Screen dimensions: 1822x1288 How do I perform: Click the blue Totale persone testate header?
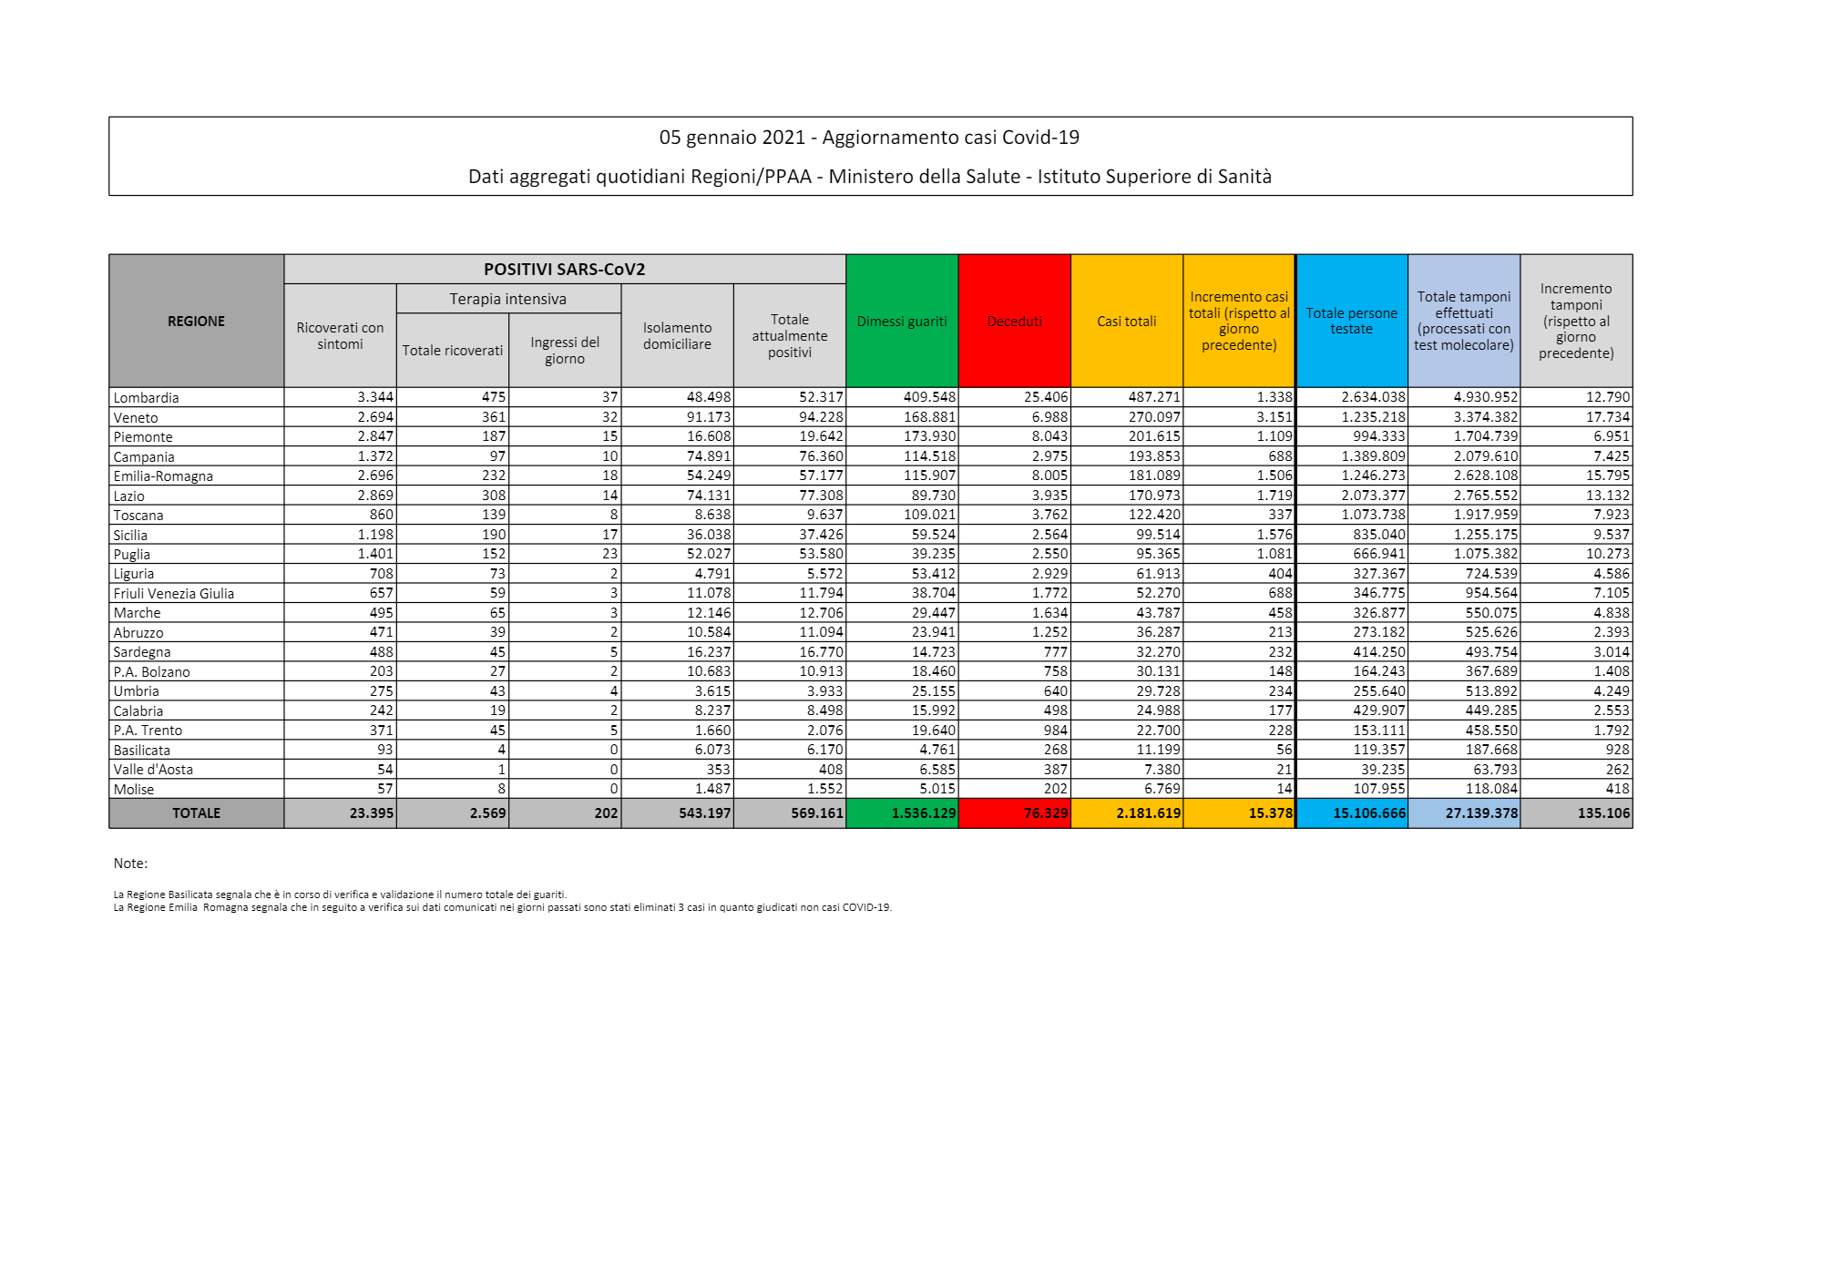pos(1351,321)
